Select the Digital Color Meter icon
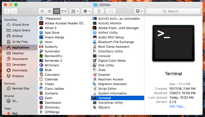 (x=95, y=60)
